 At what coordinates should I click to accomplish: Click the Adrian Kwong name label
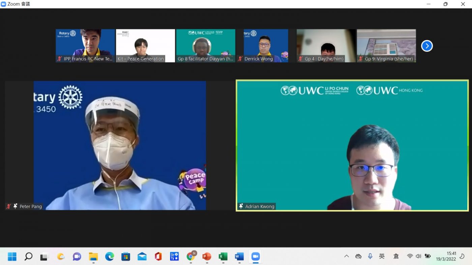pos(260,206)
